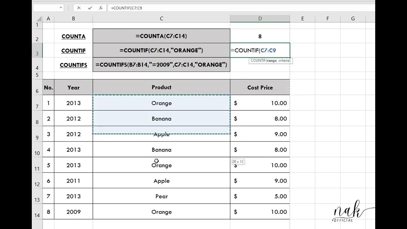
Task: Click the =COUNTA(C7:C14) formula text cell
Action: pyautogui.click(x=161, y=36)
